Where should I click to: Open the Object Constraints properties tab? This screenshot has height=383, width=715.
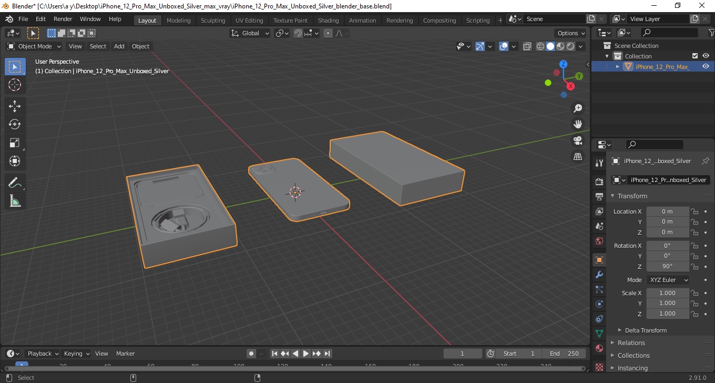[x=599, y=319]
